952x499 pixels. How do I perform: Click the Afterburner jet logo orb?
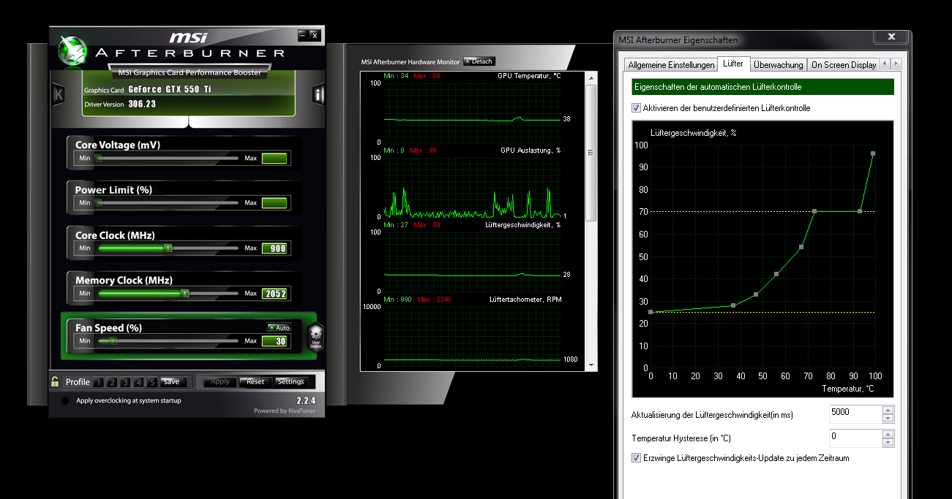72,50
